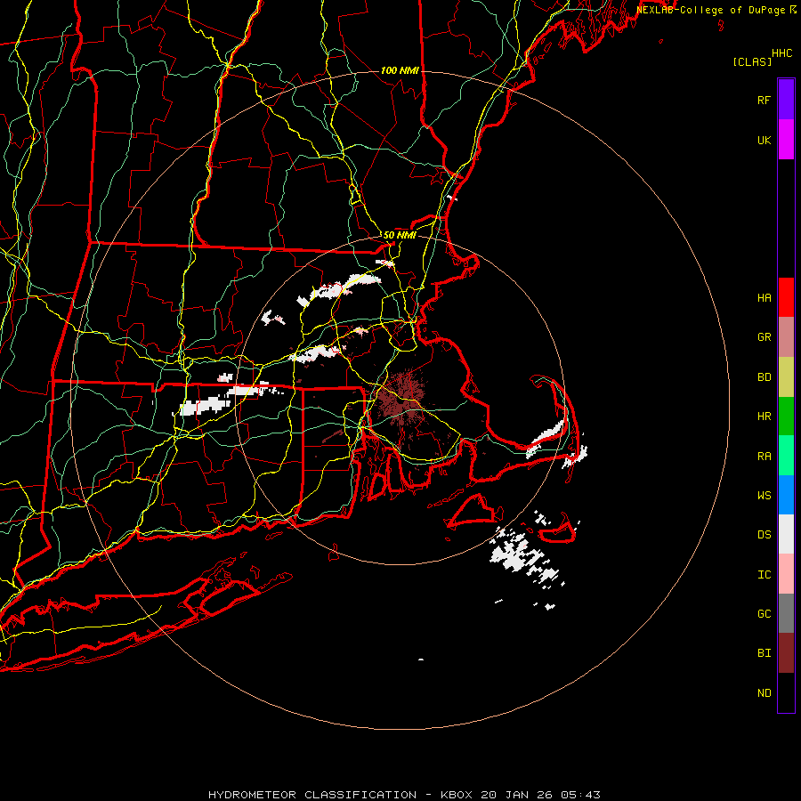Click the ND legend label
This screenshot has height=801, width=801.
764,693
